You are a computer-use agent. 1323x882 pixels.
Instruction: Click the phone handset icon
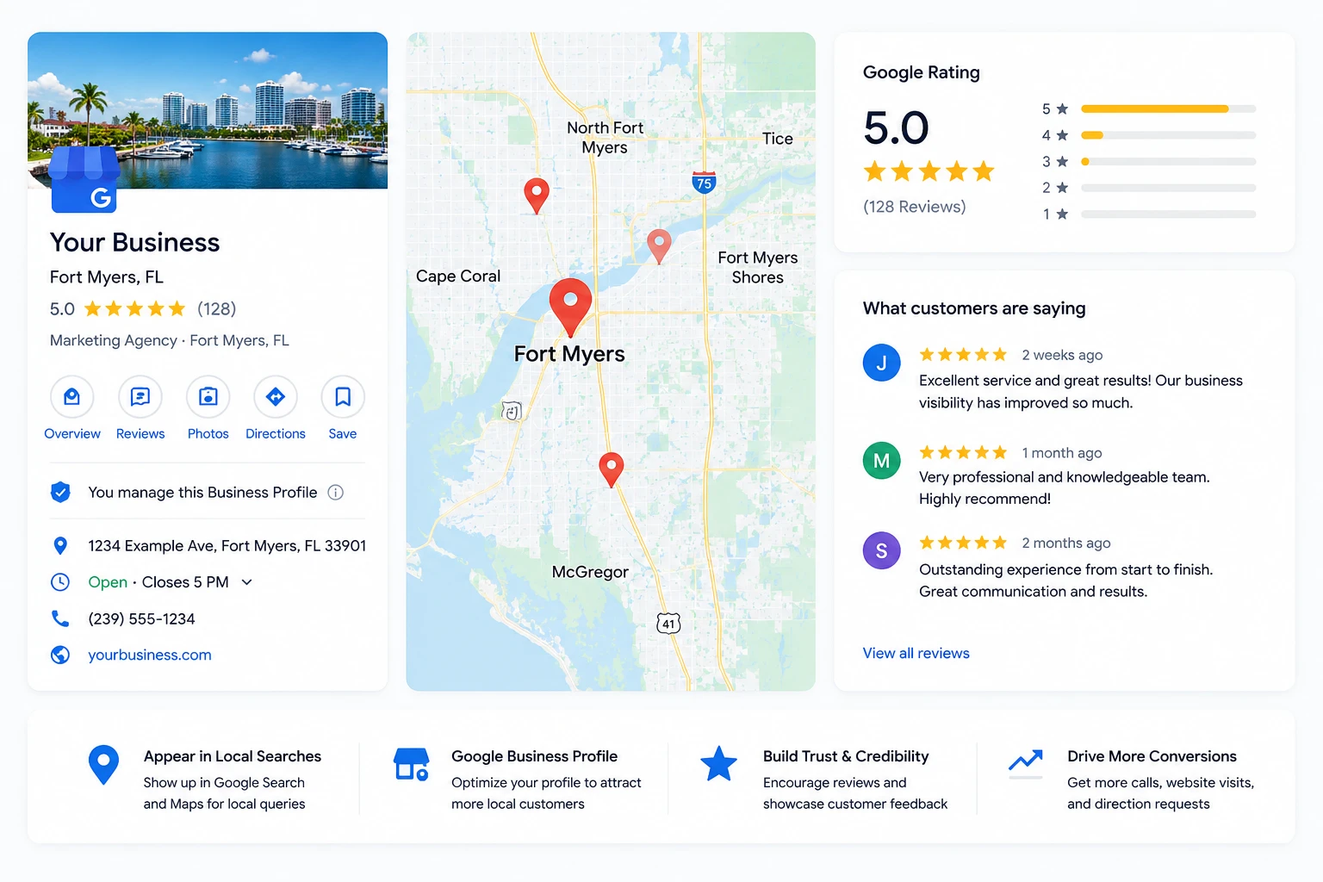pyautogui.click(x=60, y=618)
